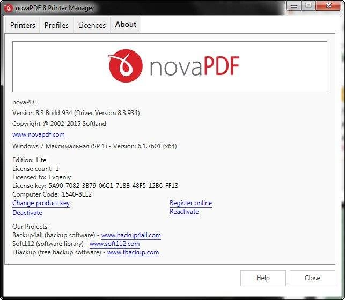The image size is (345, 300).
Task: Click the Our Projects heading
Action: coord(31,227)
